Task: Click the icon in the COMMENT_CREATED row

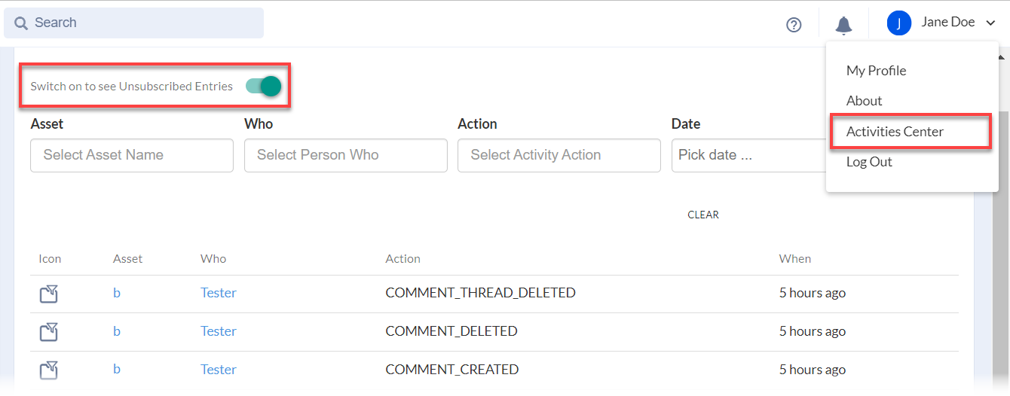Action: tap(49, 370)
